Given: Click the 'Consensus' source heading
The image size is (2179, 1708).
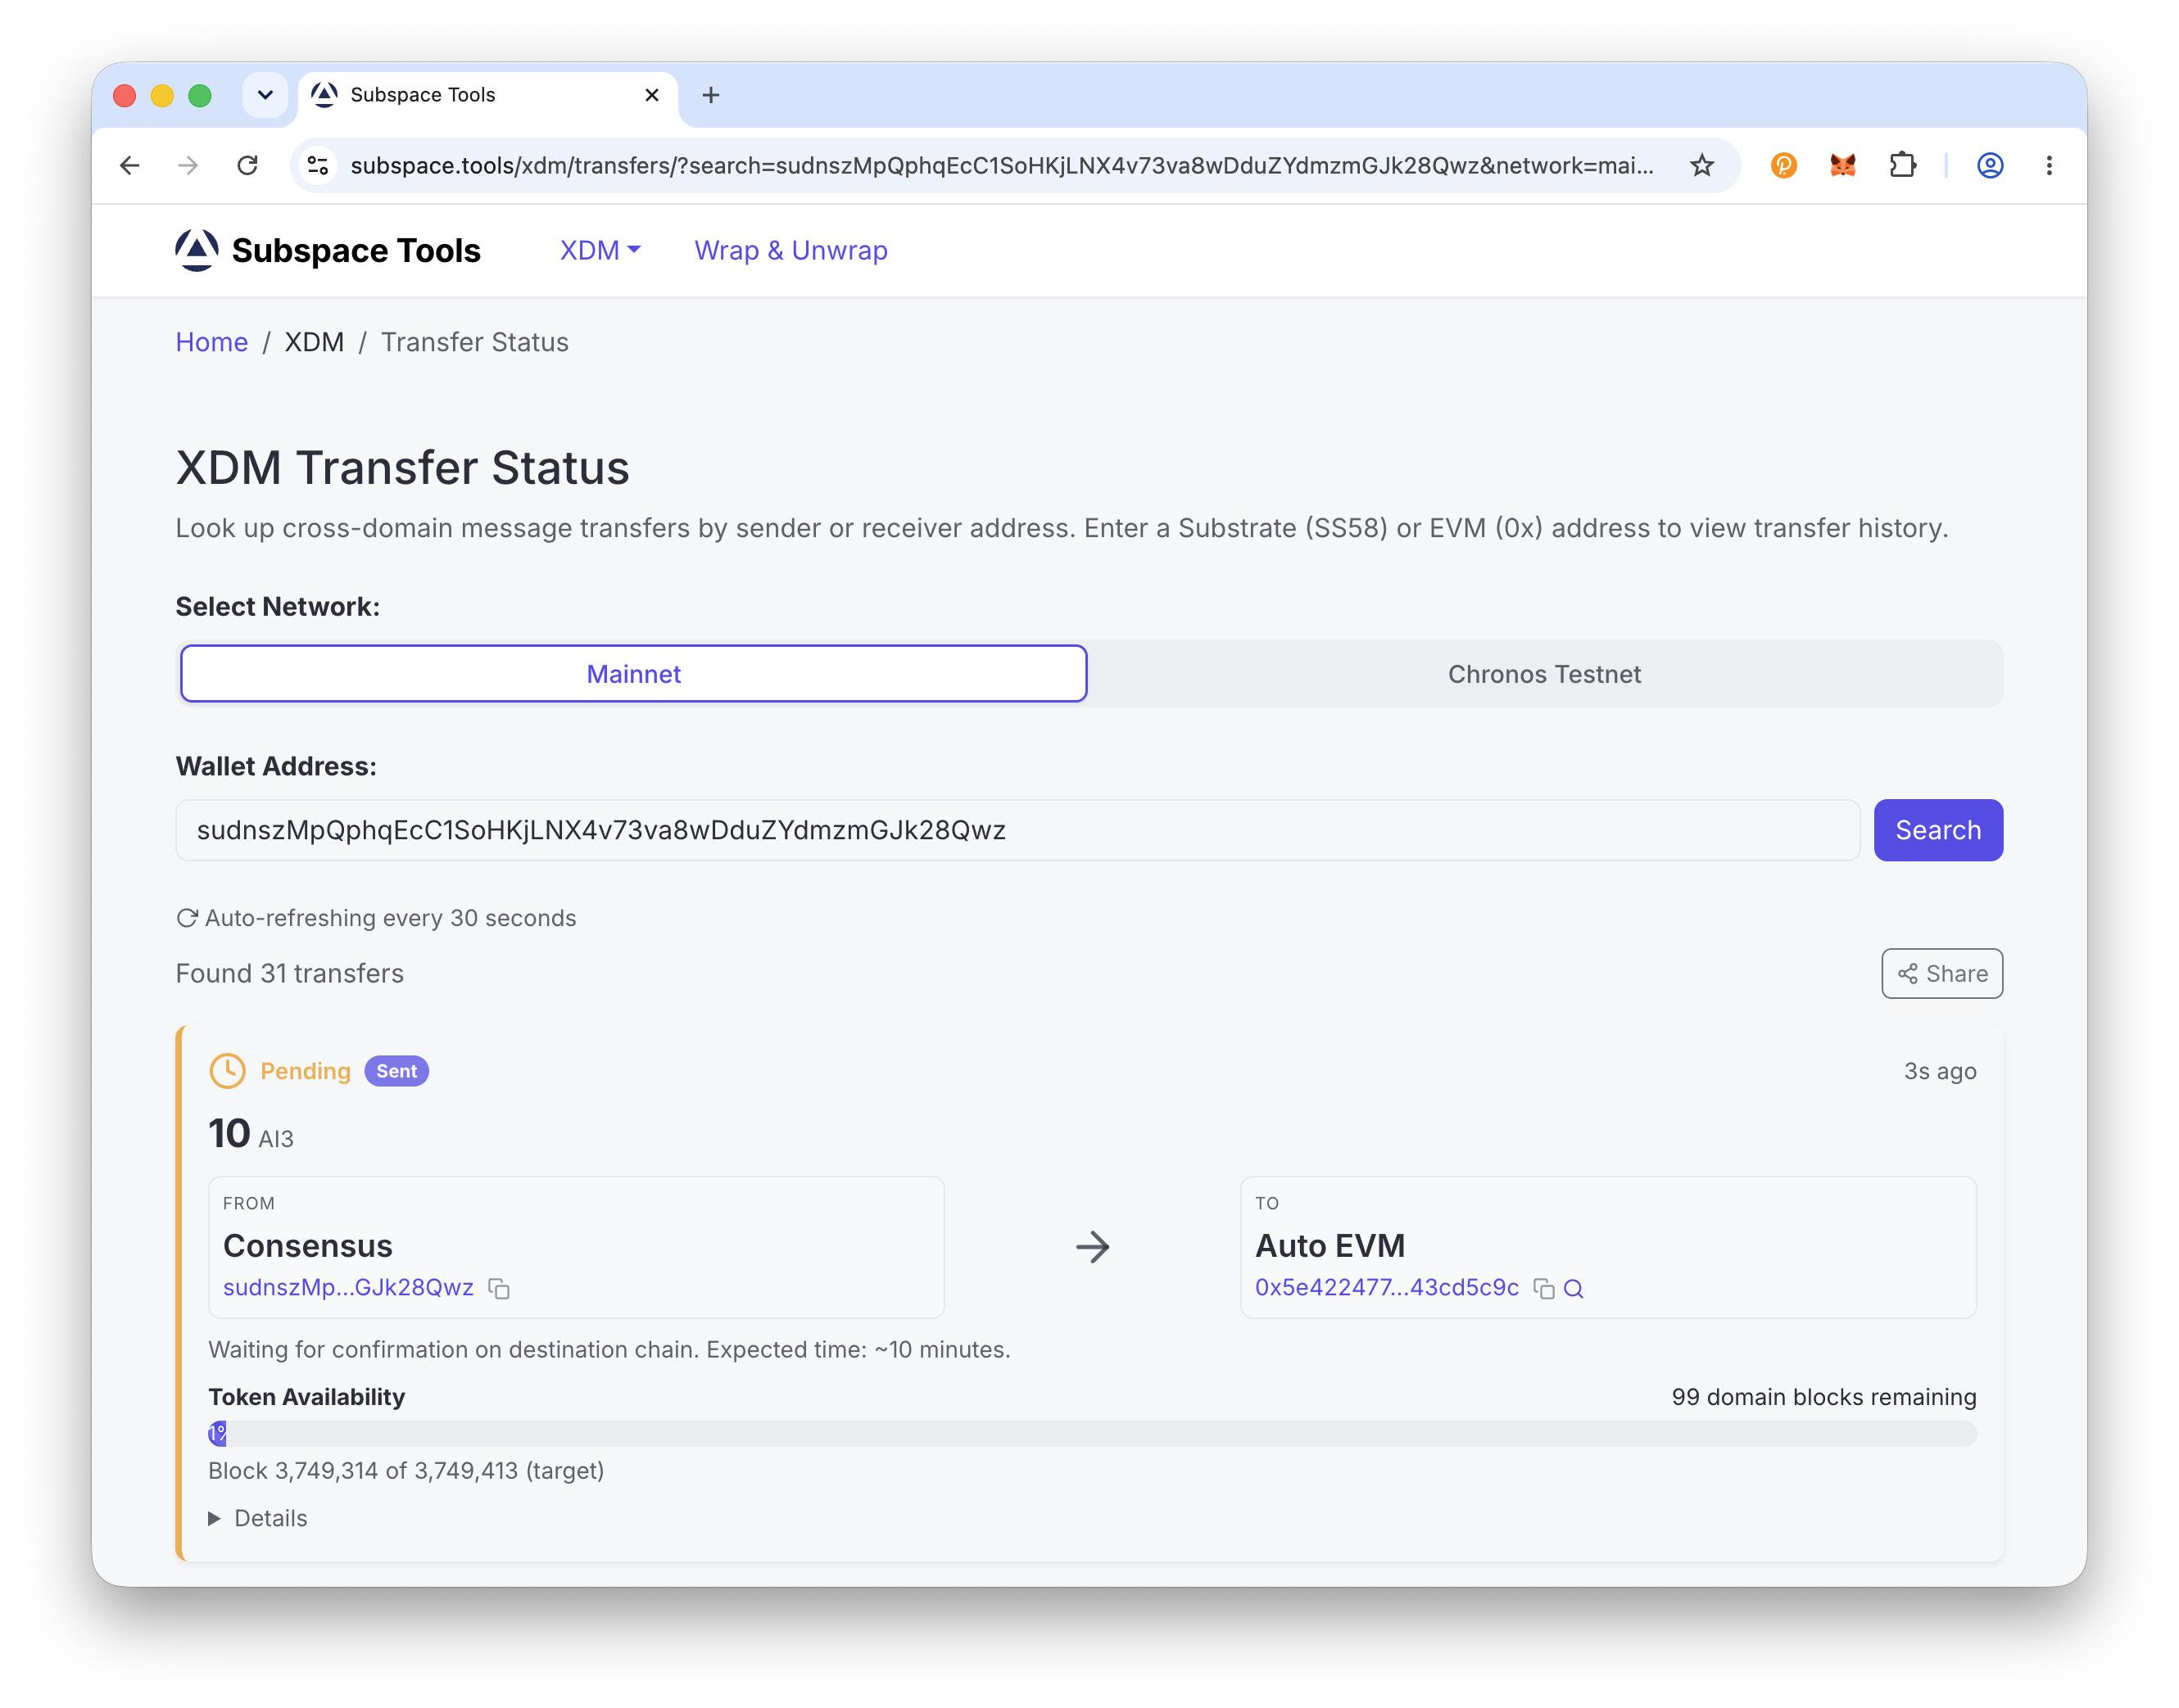Looking at the screenshot, I should coord(307,1245).
